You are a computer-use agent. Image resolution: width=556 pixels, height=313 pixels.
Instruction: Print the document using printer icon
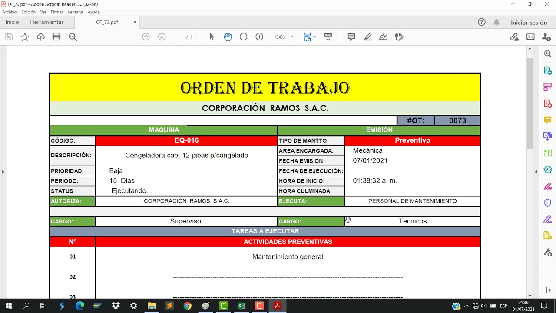(x=56, y=37)
